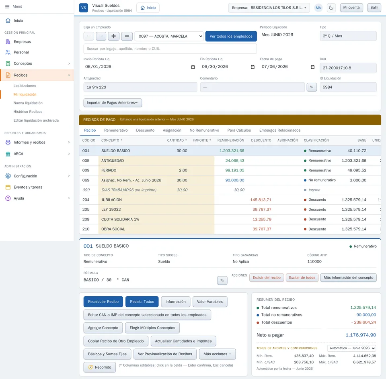Open calendar picker for Fecha de pago
Image resolution: width=386 pixels, height=379 pixels.
313,67
